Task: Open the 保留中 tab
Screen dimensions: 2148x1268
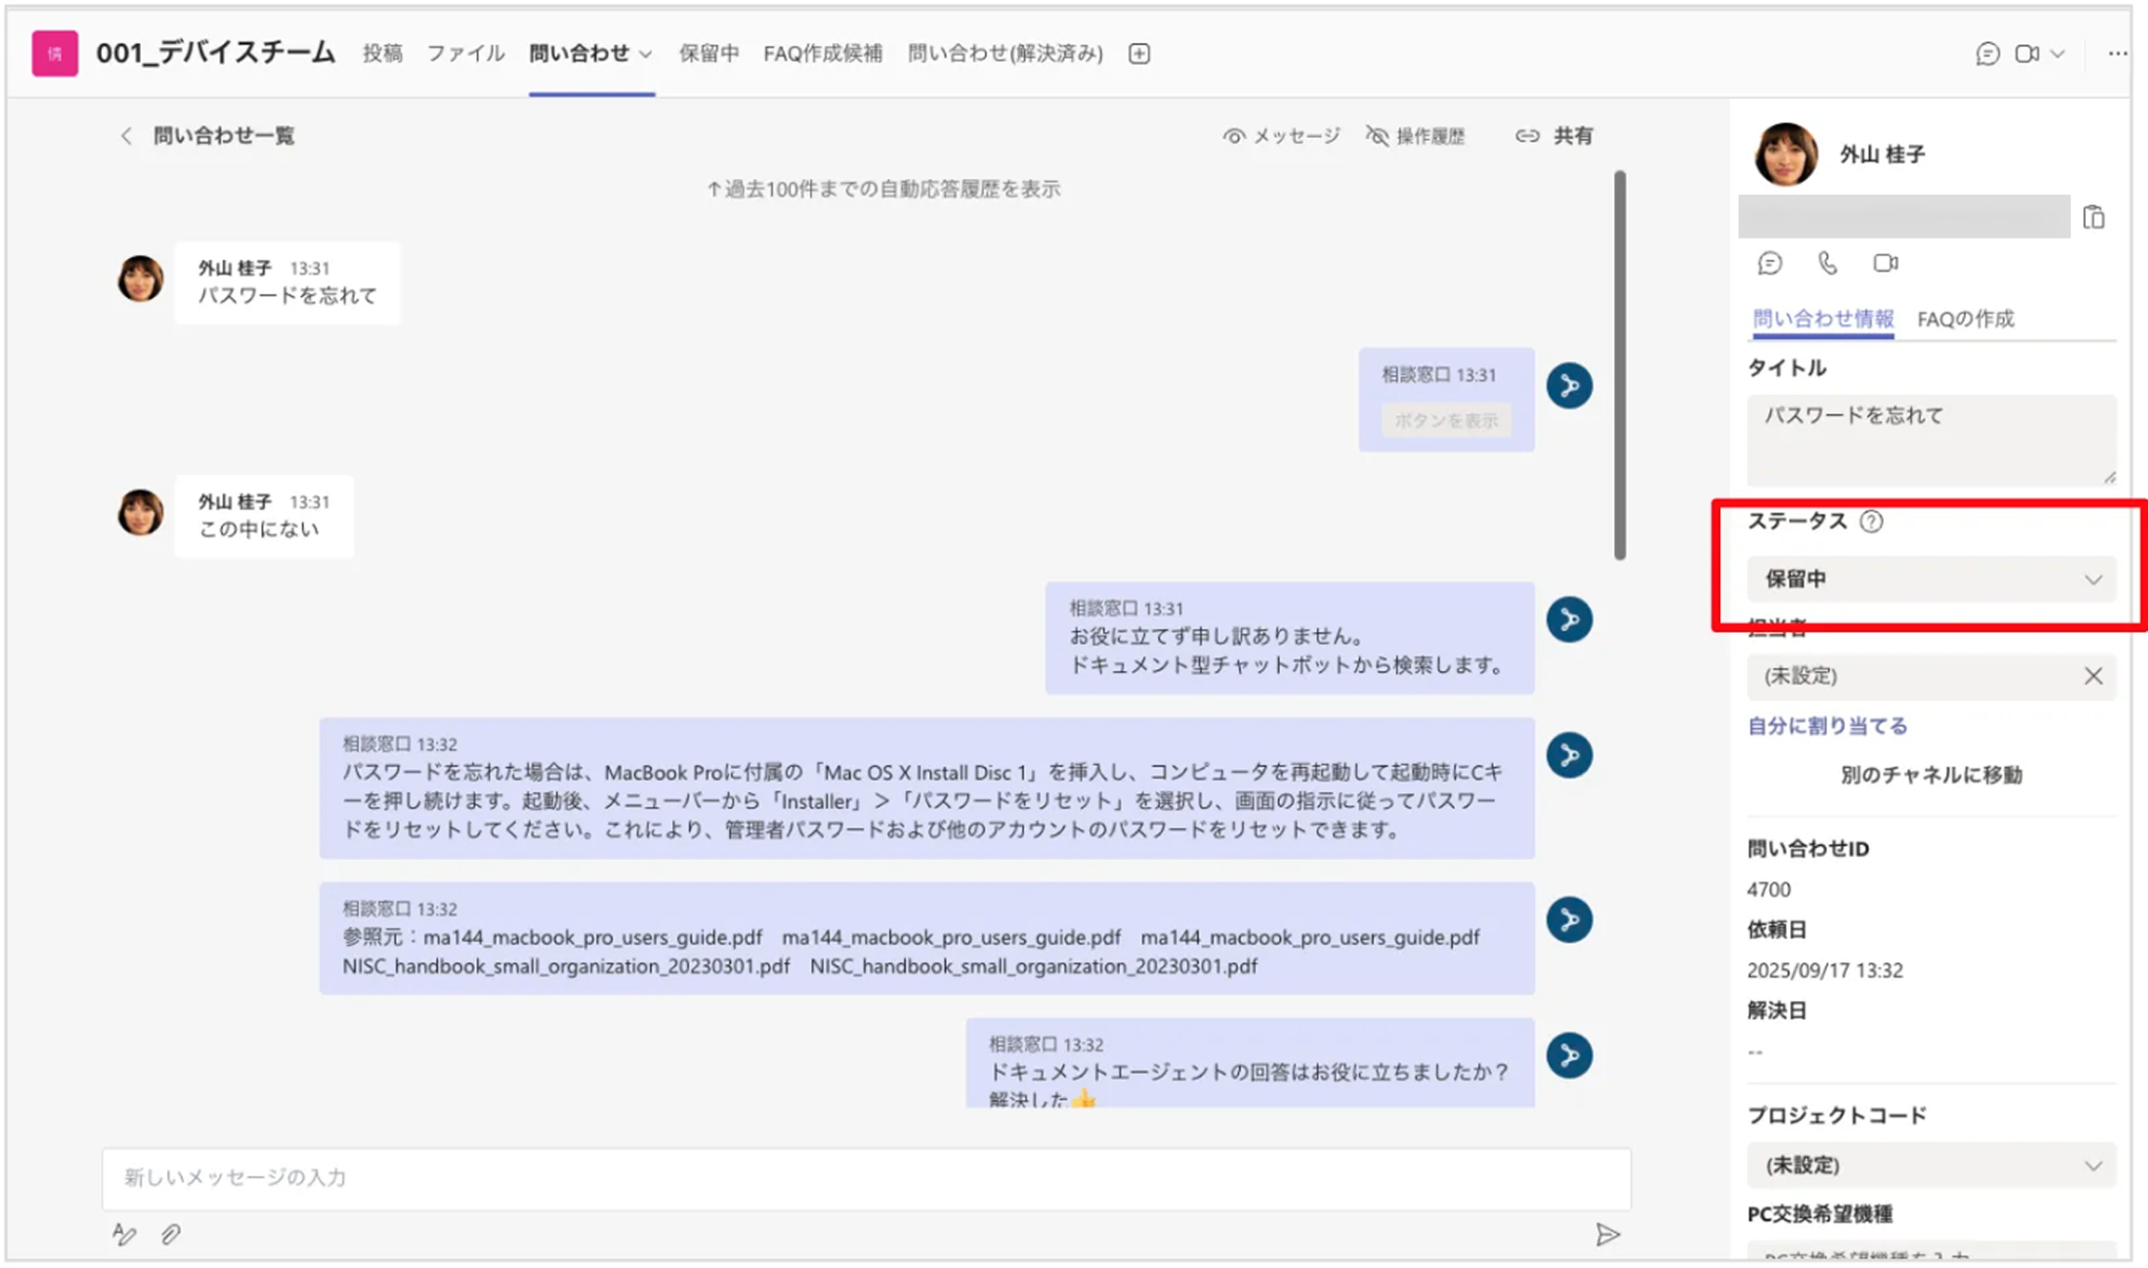Action: (x=709, y=54)
